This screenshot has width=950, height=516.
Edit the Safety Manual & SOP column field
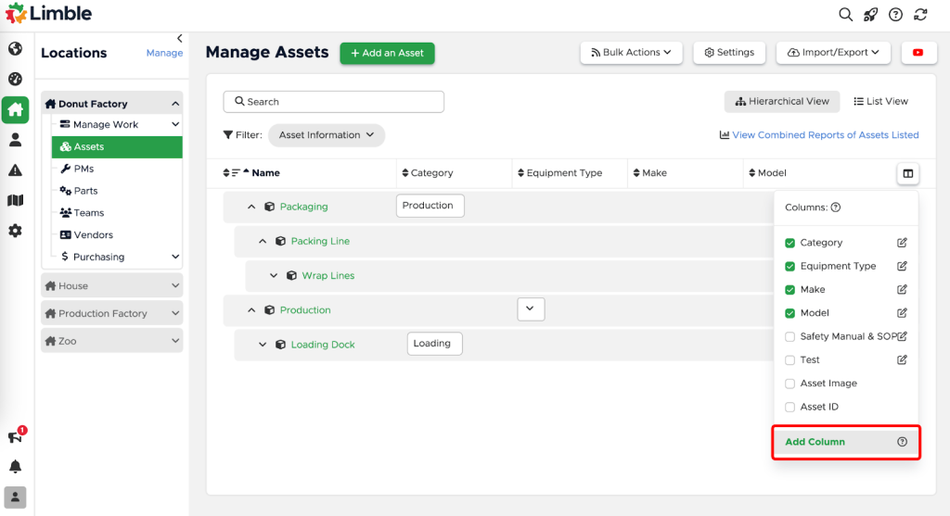pos(902,336)
